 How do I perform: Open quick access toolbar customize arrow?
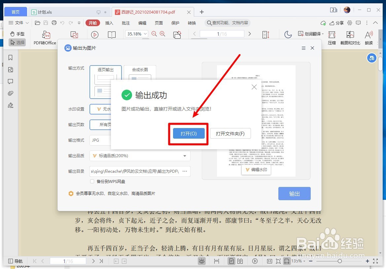tap(79, 23)
